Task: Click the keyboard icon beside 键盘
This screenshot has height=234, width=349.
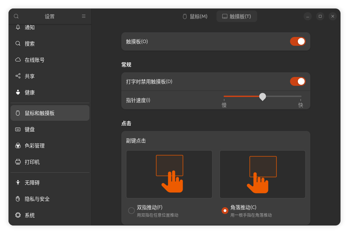Action: click(18, 129)
